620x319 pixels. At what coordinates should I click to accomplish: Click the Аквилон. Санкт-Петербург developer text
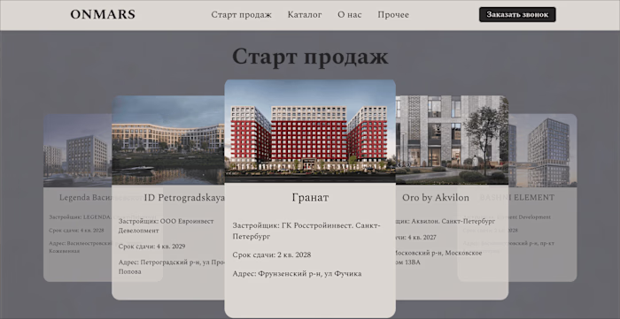point(446,221)
